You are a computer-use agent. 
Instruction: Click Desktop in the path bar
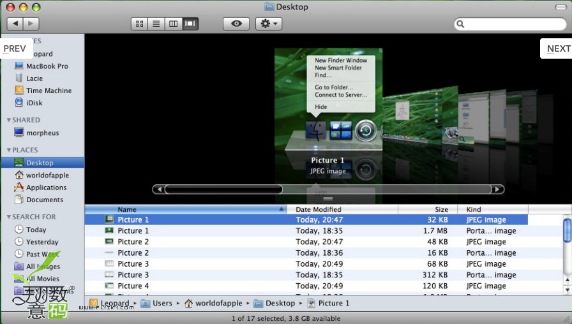click(x=275, y=303)
